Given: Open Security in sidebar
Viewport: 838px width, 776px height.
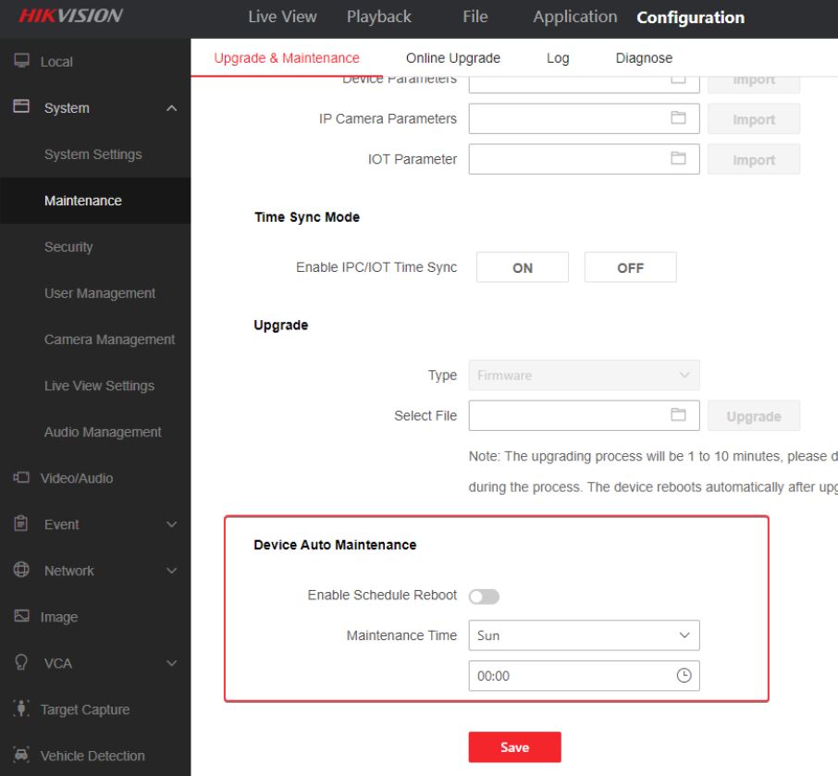Looking at the screenshot, I should pyautogui.click(x=68, y=247).
